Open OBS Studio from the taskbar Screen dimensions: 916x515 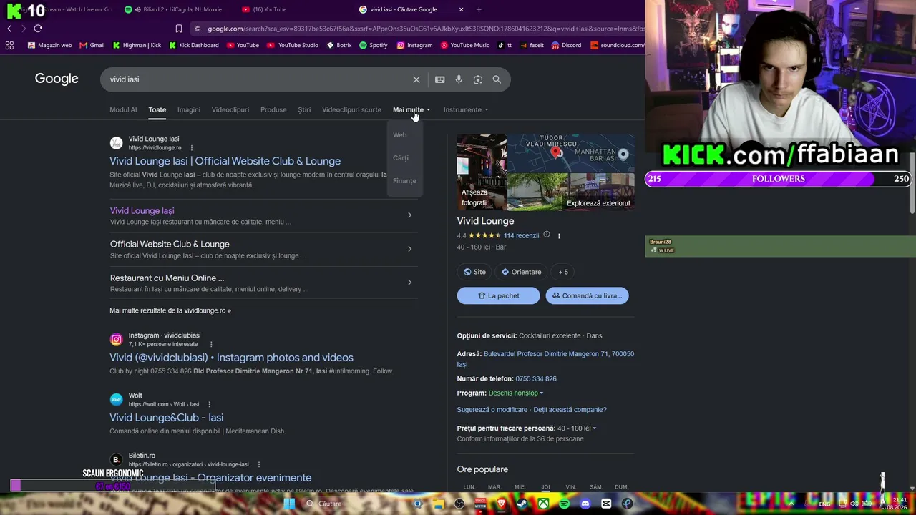459,504
